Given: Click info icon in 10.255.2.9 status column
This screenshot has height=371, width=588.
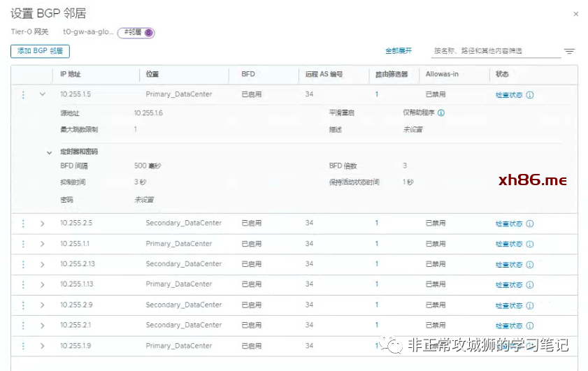Looking at the screenshot, I should 529,305.
